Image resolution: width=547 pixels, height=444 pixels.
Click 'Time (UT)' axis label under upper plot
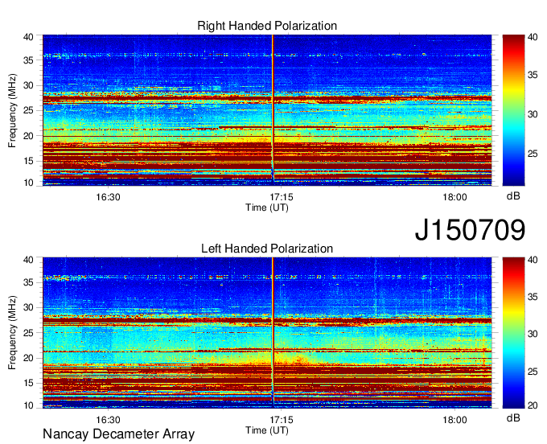tap(267, 208)
